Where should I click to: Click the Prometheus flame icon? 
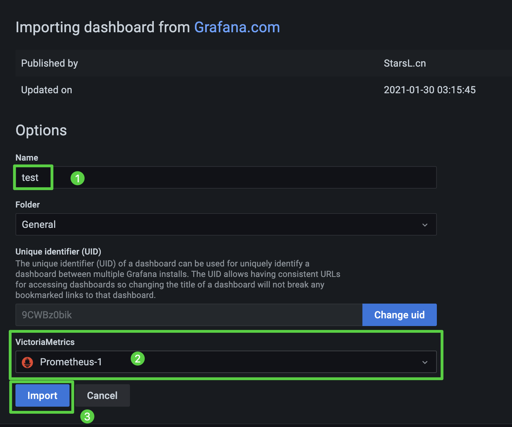28,362
